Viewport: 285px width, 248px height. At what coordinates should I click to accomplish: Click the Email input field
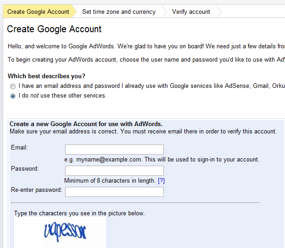(114, 150)
